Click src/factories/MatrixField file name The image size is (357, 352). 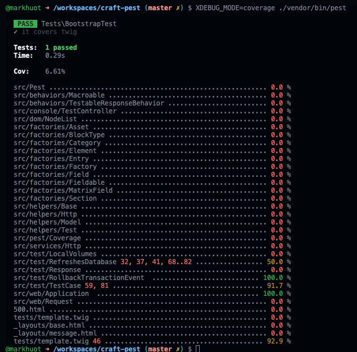63,190
